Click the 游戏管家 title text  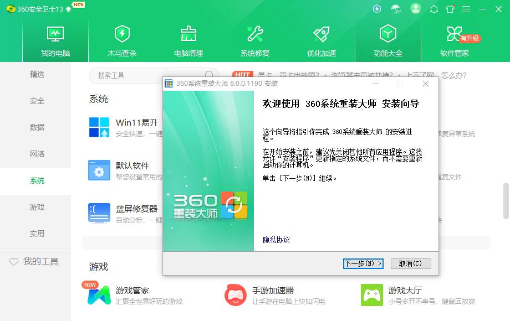pyautogui.click(x=132, y=290)
